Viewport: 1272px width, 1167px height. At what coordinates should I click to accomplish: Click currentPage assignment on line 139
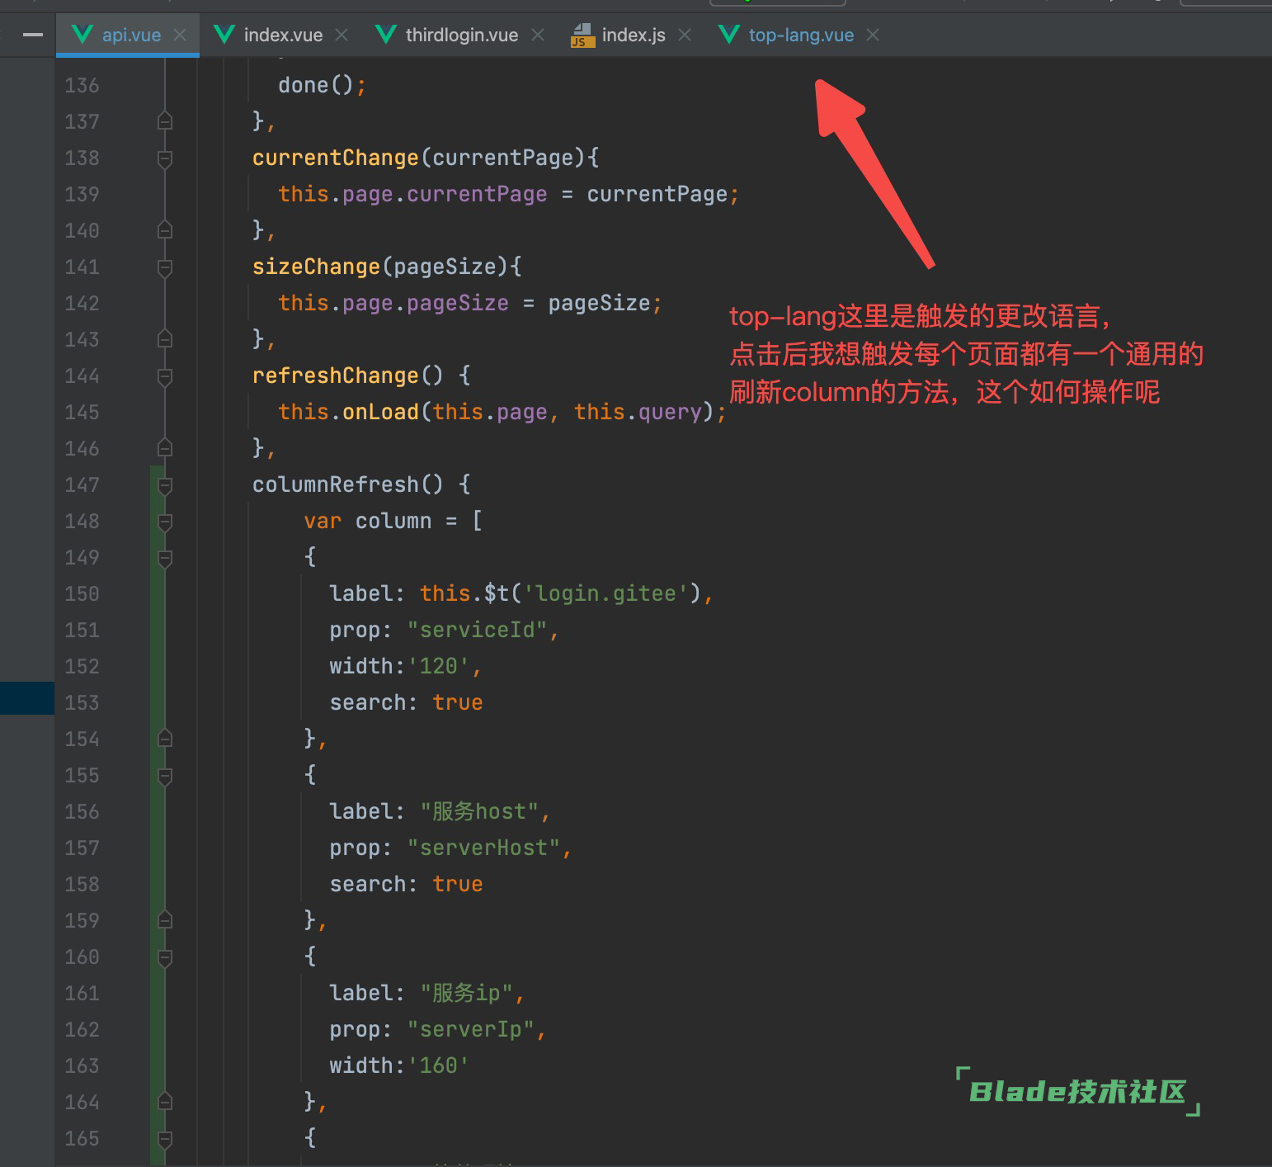coord(508,194)
